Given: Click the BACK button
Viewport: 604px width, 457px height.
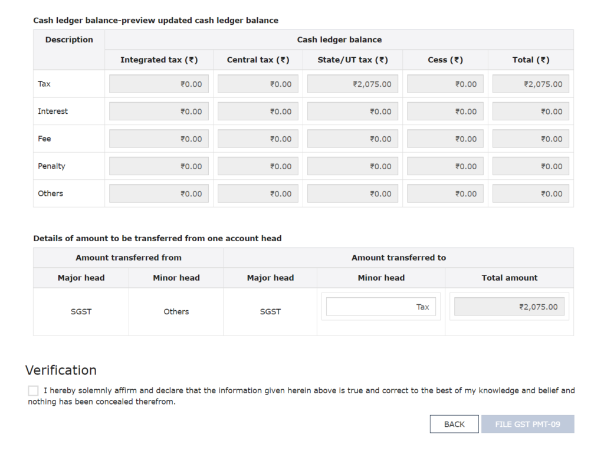Looking at the screenshot, I should (x=454, y=424).
